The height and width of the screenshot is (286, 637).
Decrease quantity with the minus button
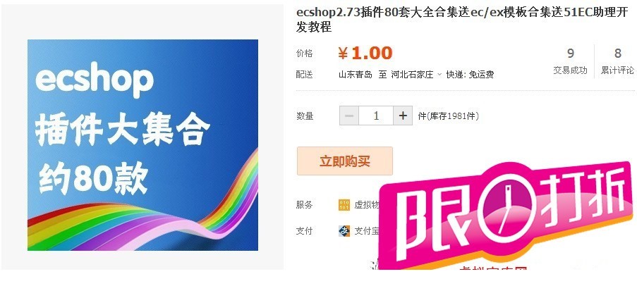(349, 116)
